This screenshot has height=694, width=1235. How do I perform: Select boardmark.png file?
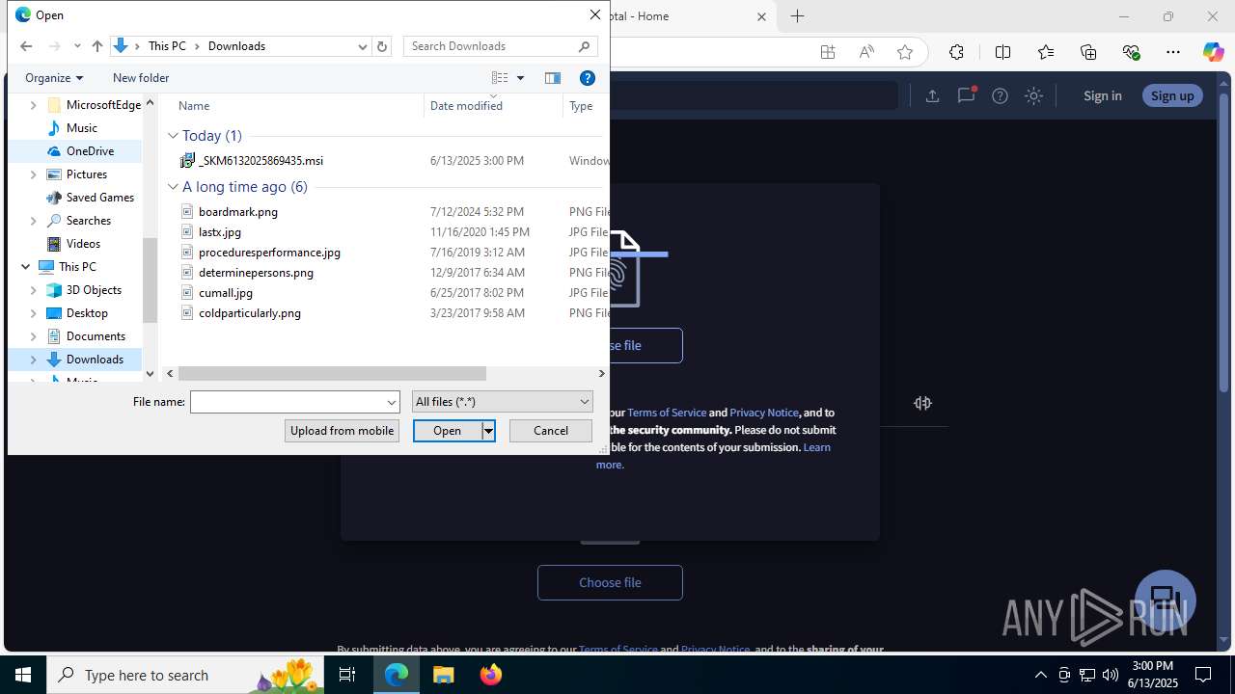[237, 212]
